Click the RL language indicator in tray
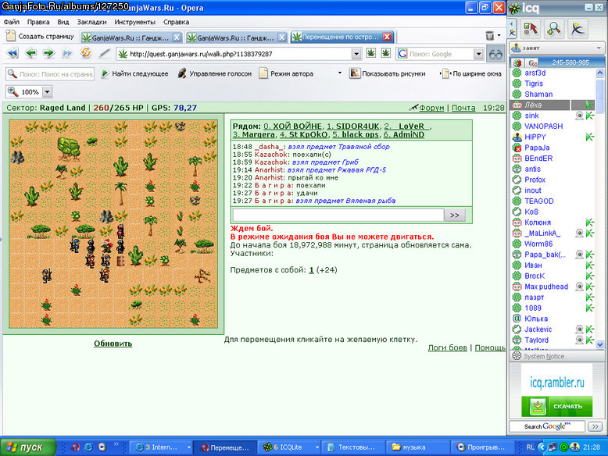 [x=530, y=447]
